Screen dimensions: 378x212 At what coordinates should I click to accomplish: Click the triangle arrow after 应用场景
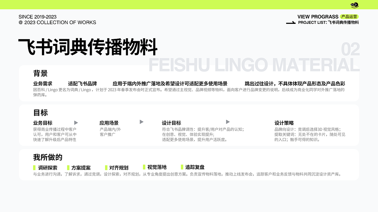click(x=141, y=122)
